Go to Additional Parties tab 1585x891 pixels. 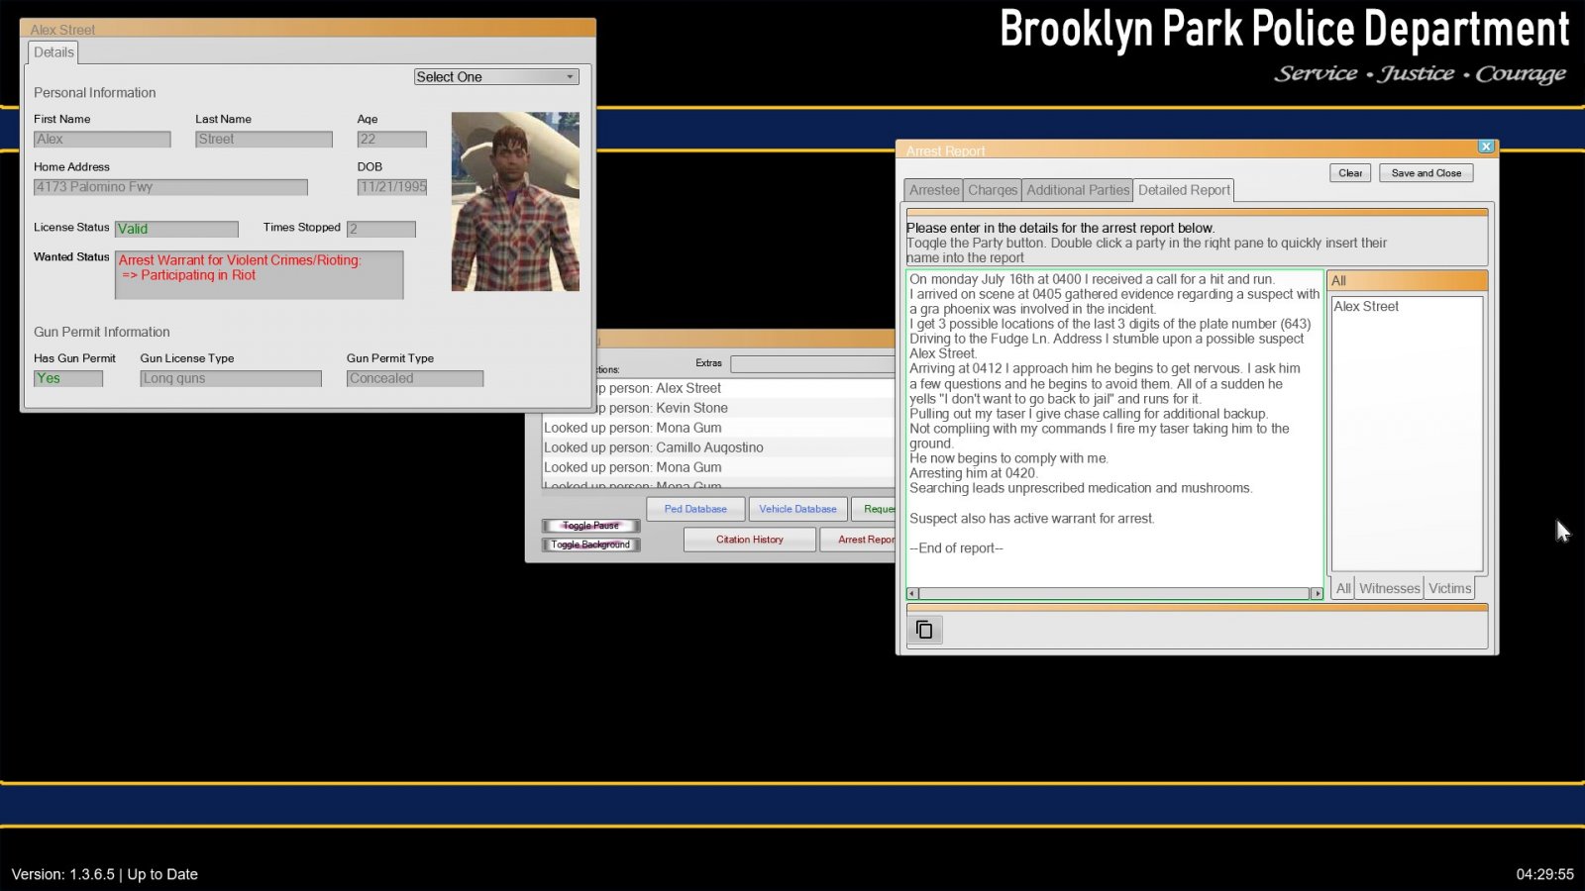tap(1077, 190)
